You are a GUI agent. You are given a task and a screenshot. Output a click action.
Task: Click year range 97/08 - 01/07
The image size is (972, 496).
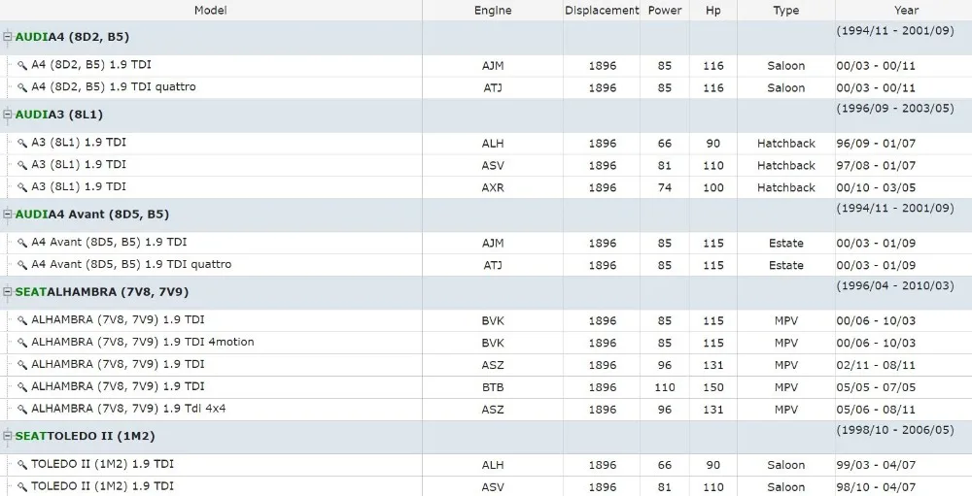point(876,165)
